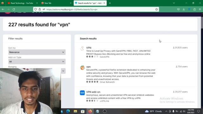Open the notepad app on taskbar
Viewport: 203px width, 114px height.
(x=97, y=111)
